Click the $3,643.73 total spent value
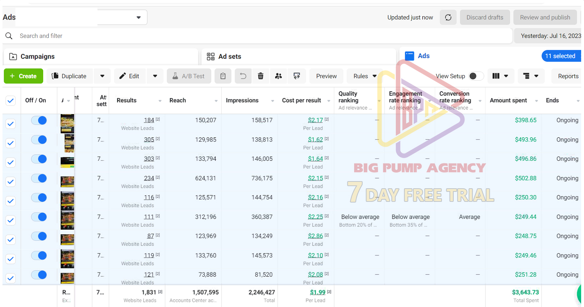The width and height of the screenshot is (584, 307). (x=525, y=292)
